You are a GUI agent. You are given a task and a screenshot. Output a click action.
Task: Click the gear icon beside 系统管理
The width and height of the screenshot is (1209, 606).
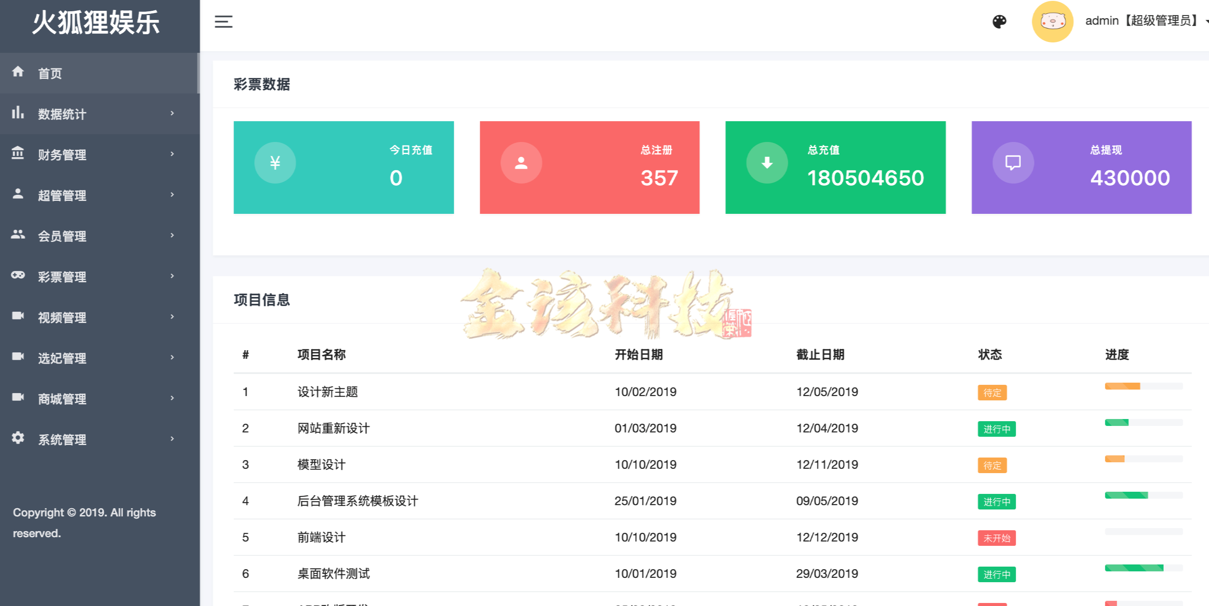18,438
